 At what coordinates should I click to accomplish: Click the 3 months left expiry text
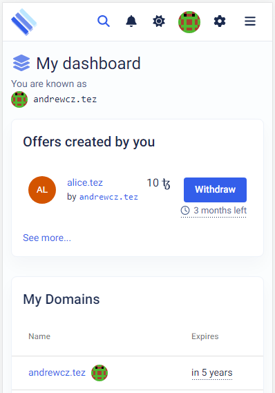click(x=220, y=211)
